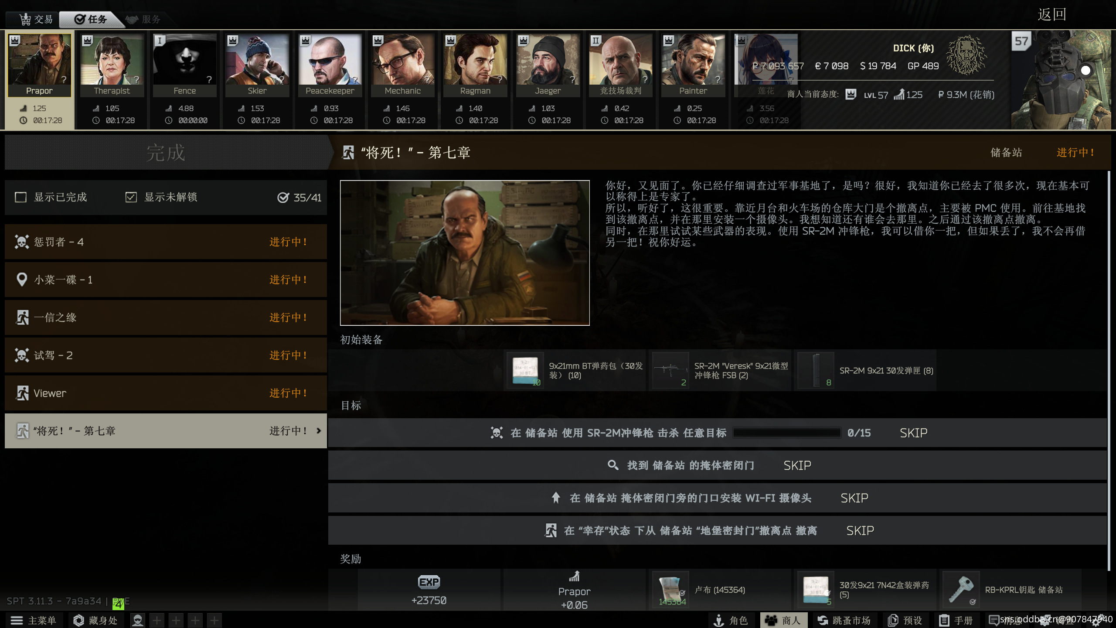Viewport: 1116px width, 628px height.
Task: Click the EXP +23750 reward
Action: [429, 590]
